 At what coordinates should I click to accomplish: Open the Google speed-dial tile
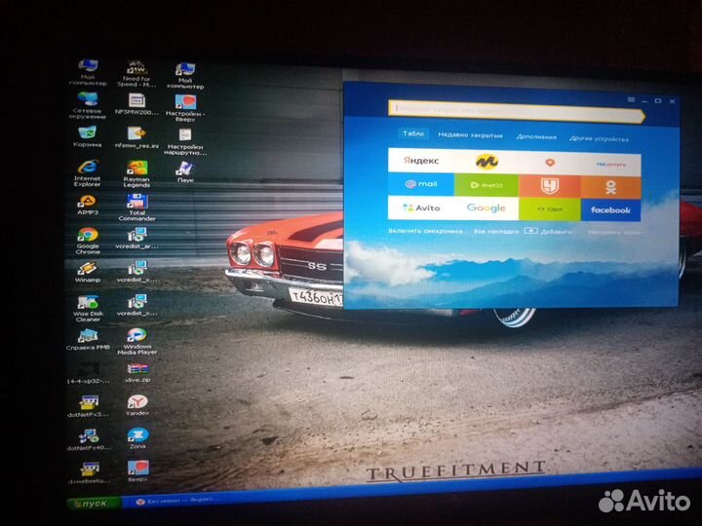pos(486,207)
